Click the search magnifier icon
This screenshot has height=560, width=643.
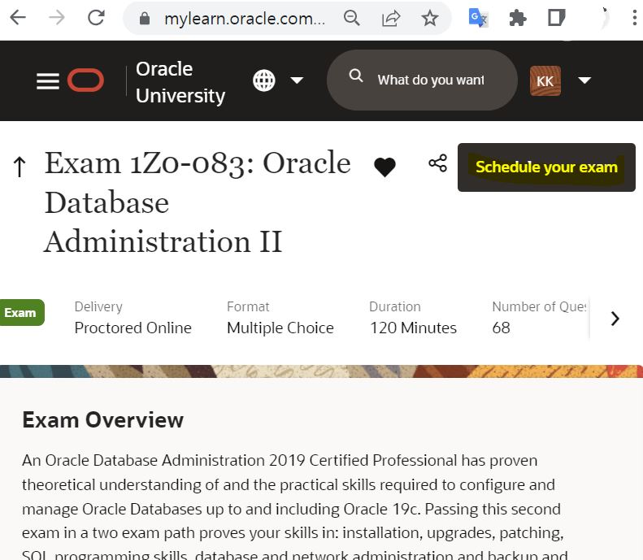pos(355,76)
